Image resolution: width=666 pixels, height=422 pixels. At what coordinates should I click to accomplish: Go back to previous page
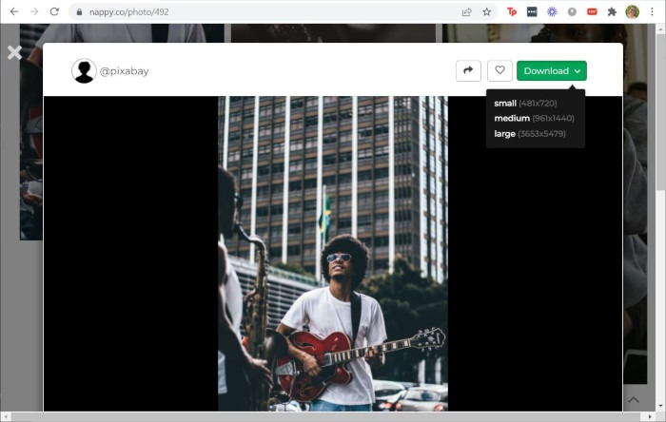pyautogui.click(x=13, y=11)
